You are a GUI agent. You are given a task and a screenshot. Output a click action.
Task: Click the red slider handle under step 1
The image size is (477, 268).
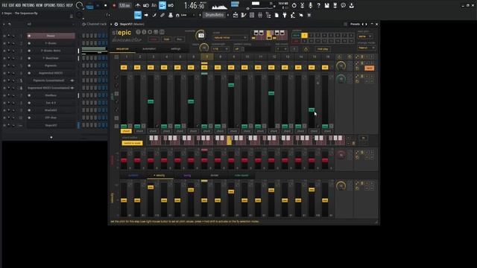(124, 160)
